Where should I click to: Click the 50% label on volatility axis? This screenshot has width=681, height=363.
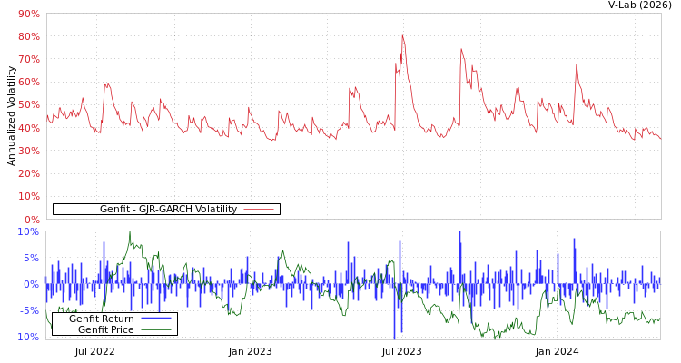pos(28,105)
